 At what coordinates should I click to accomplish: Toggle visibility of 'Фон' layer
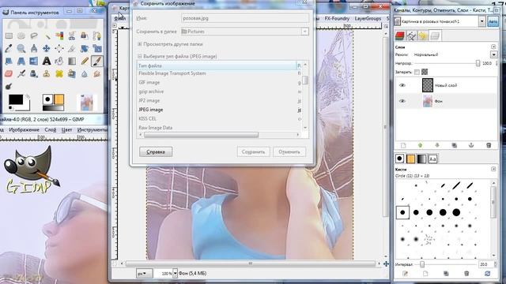click(402, 101)
